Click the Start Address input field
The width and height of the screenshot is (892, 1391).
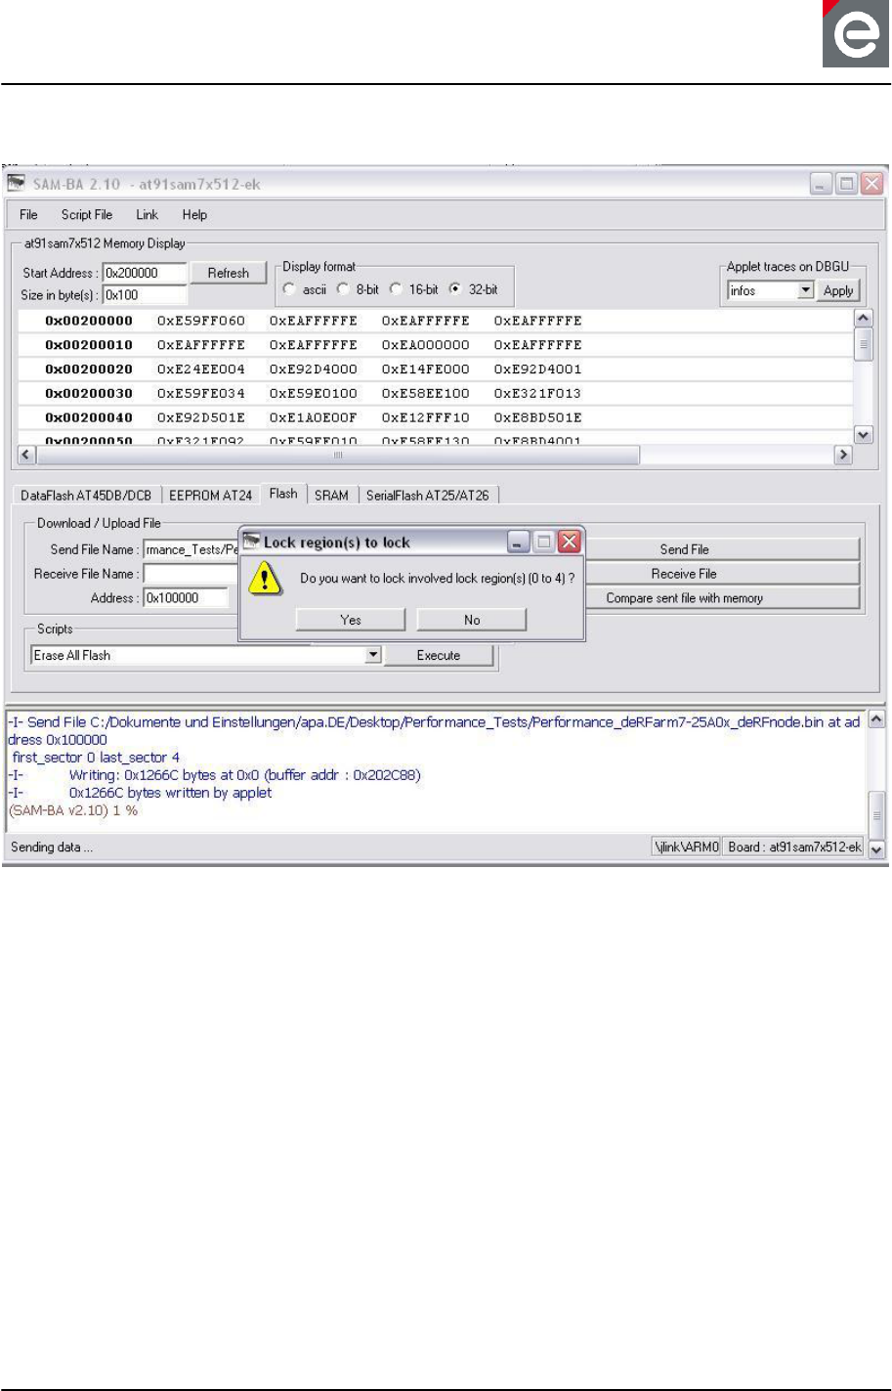[144, 273]
